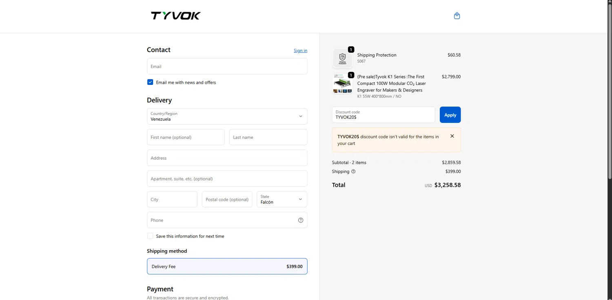Screen dimensions: 612x300
Task: Click the K1 55W 400*800mm variant text
Action: tap(379, 96)
